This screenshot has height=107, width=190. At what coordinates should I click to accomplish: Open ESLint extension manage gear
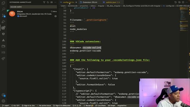click(56, 16)
